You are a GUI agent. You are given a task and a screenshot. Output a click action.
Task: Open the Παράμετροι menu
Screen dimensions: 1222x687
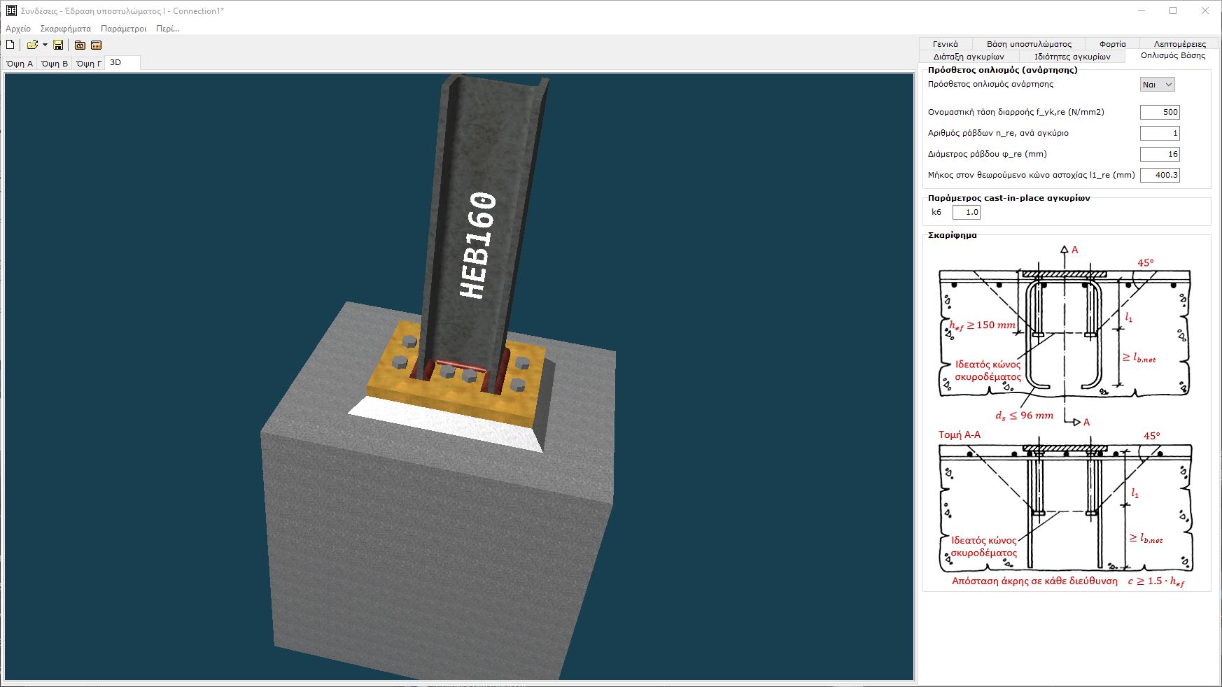pos(123,29)
